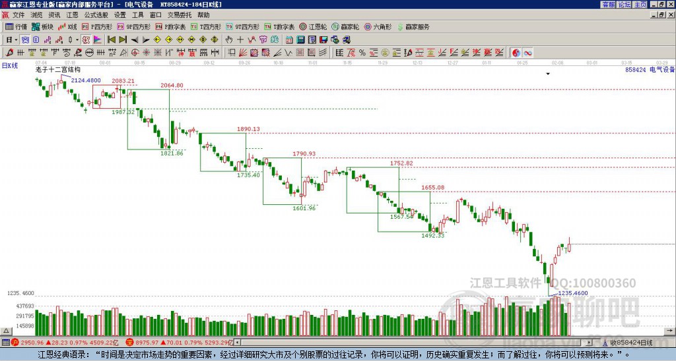Screen dimensions: 676x361
Task: Jump to last bar icon
Action: (123, 40)
